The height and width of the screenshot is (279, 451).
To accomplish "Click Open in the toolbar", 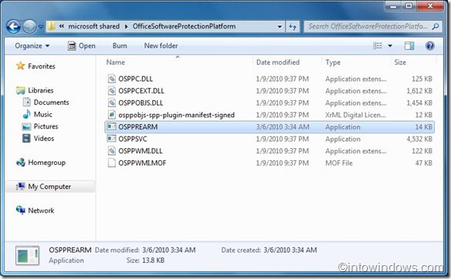I will pyautogui.click(x=81, y=46).
